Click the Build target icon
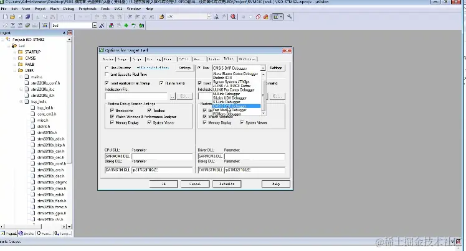Screen dimensions: 466x251 click(x=12, y=25)
